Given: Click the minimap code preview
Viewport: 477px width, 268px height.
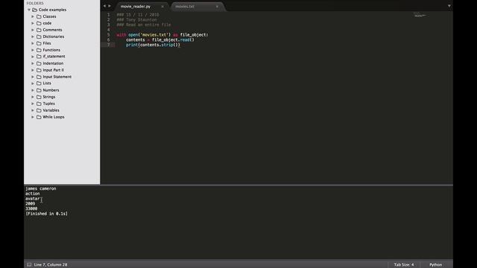Looking at the screenshot, I should click(420, 15).
